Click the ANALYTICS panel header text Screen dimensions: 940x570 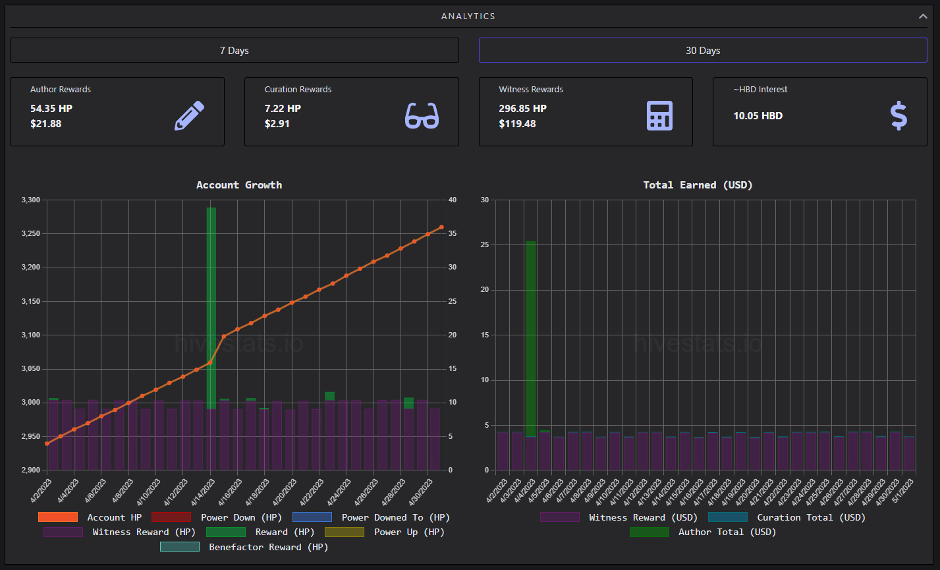[468, 16]
